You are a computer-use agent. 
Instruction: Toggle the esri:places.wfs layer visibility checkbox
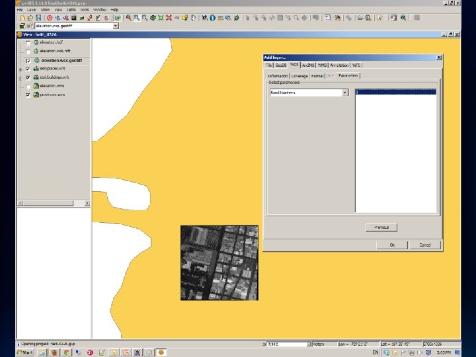27,69
